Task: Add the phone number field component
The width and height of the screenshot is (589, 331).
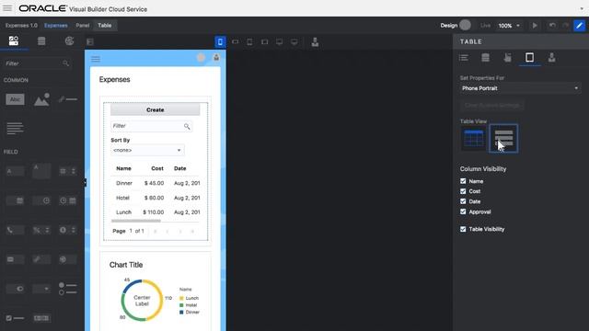Action: coord(15,230)
